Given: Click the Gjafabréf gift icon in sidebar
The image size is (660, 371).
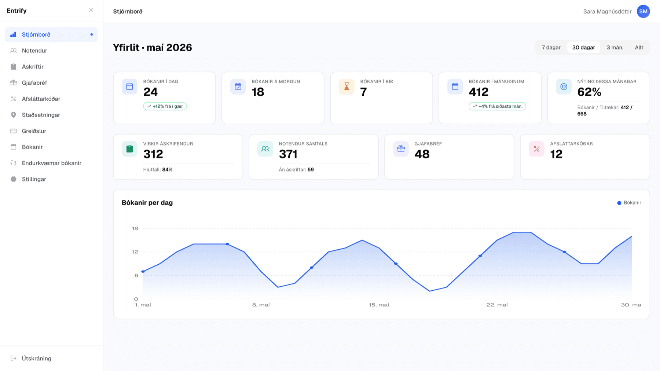Looking at the screenshot, I should click(x=13, y=83).
